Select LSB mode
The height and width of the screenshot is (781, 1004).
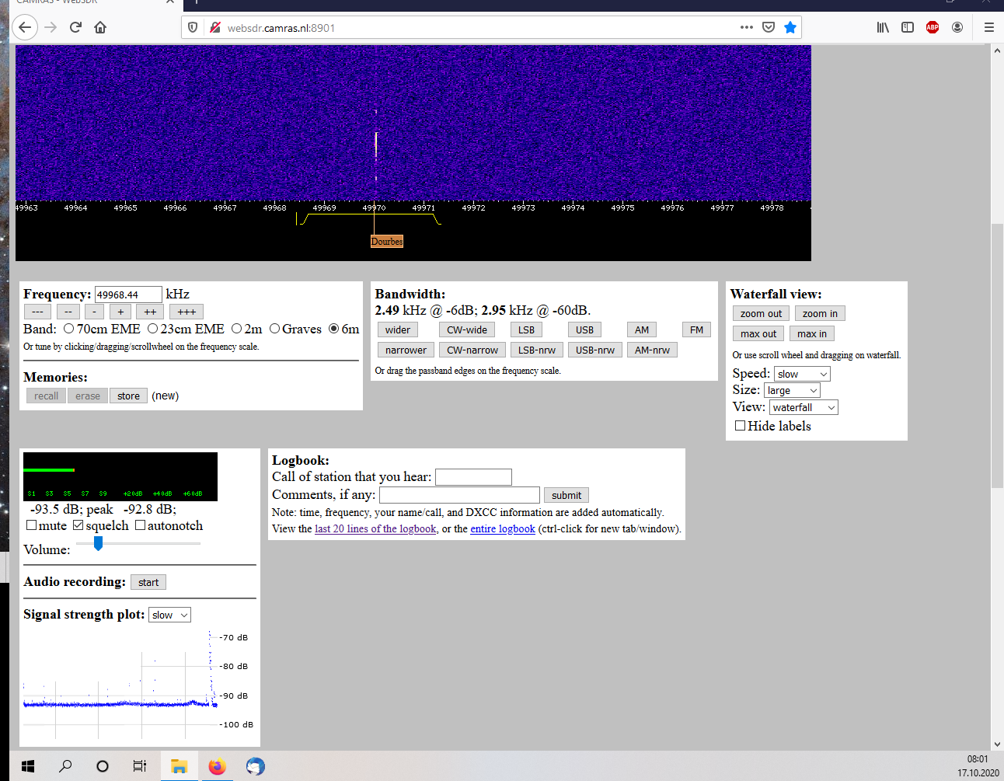click(x=527, y=329)
